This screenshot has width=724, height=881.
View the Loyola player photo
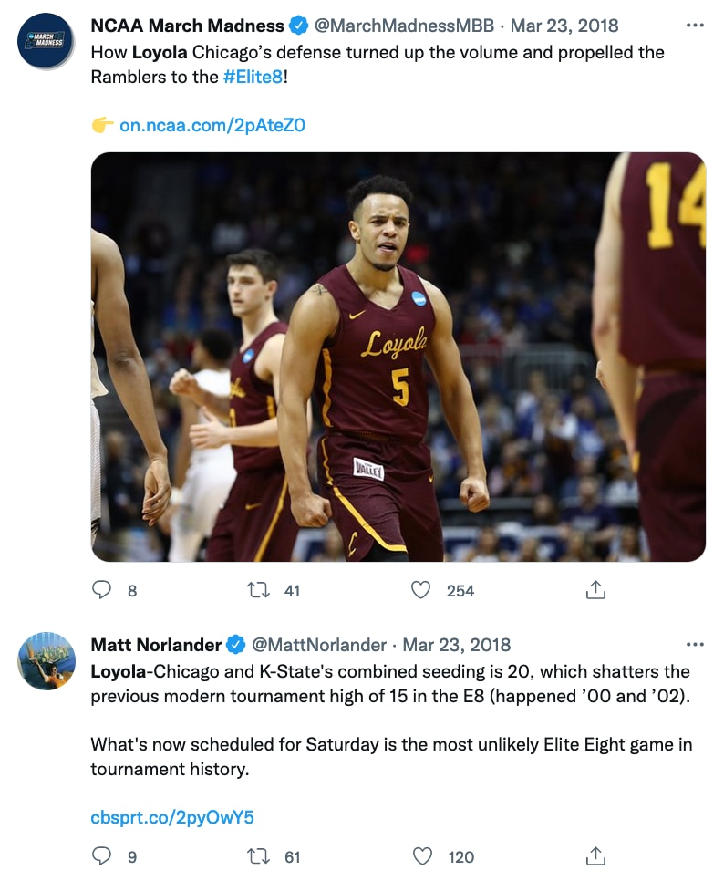(x=398, y=357)
